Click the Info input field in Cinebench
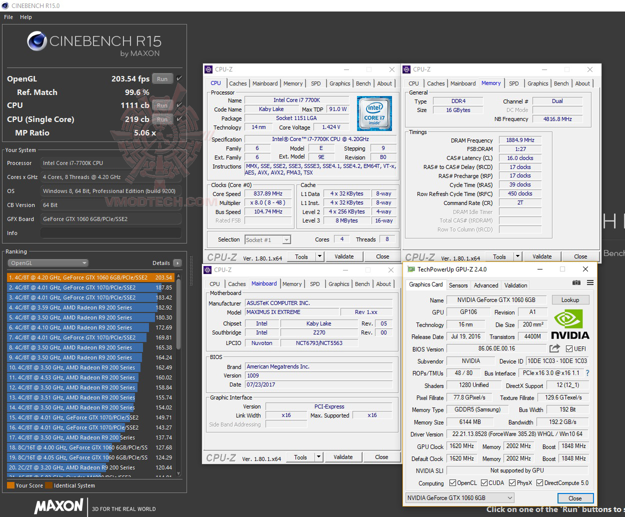Image resolution: width=625 pixels, height=517 pixels. point(111,233)
